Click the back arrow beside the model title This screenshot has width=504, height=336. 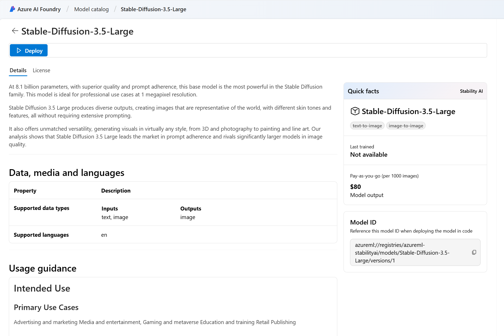pos(15,31)
